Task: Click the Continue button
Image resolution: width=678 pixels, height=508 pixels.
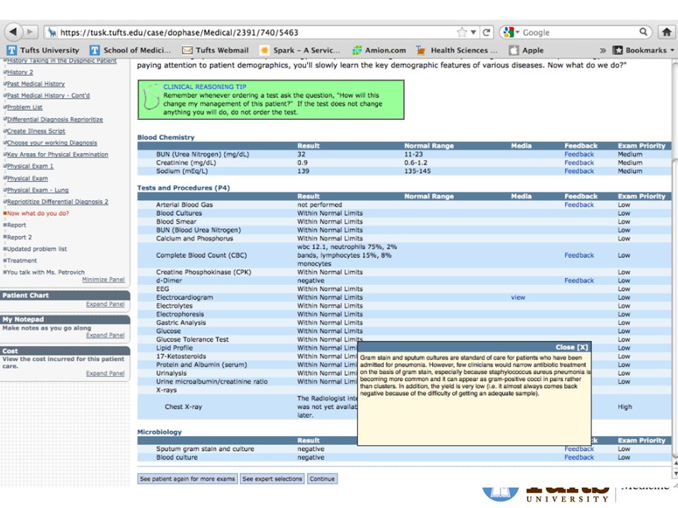Action: point(322,478)
